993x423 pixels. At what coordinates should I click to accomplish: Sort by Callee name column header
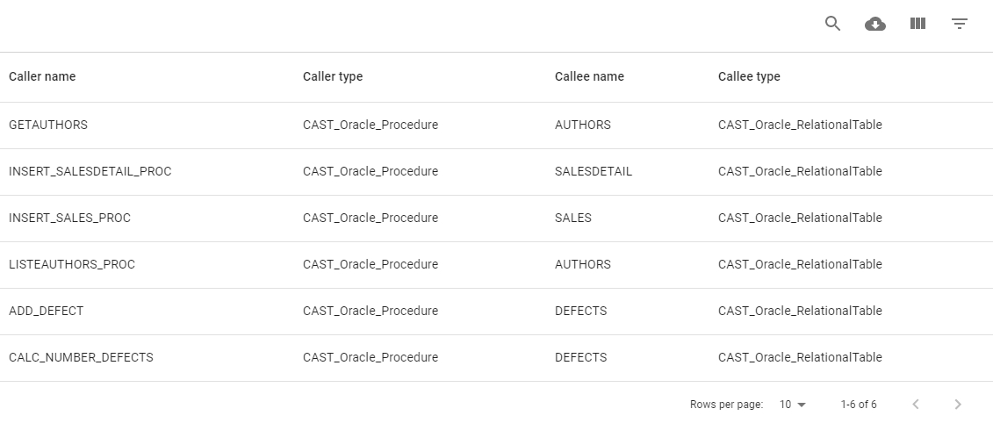click(x=589, y=76)
